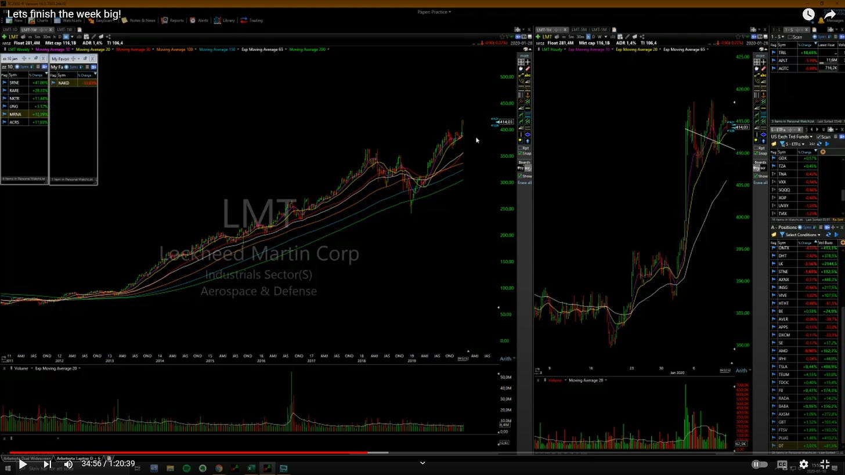Toggle Rpt checkbox in right drawing toolbar
The height and width of the screenshot is (475, 845).
[x=756, y=148]
